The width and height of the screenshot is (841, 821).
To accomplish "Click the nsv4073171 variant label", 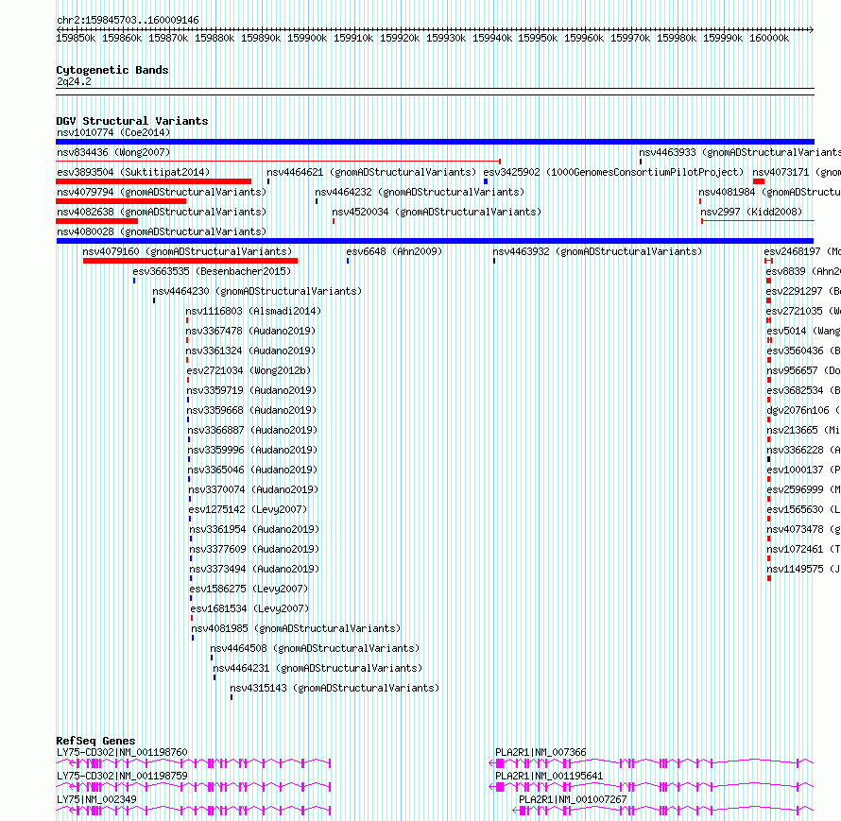I will tap(797, 172).
